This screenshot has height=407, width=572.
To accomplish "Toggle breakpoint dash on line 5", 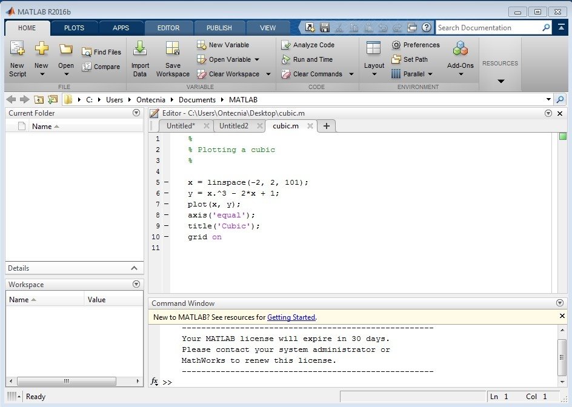I will point(166,183).
